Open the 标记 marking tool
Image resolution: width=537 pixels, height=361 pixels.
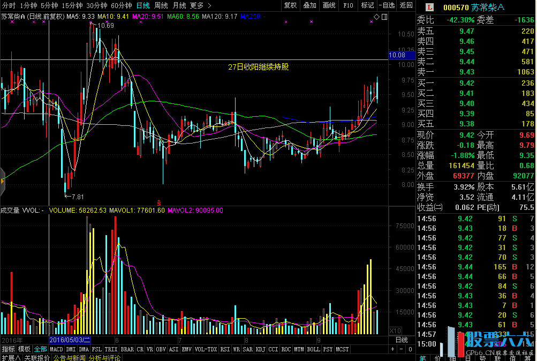[x=367, y=5]
